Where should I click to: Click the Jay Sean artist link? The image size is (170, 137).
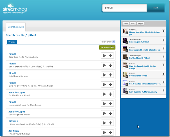[x=14, y=131]
